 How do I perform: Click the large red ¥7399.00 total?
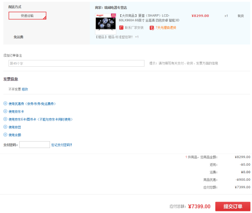pyautogui.click(x=199, y=206)
